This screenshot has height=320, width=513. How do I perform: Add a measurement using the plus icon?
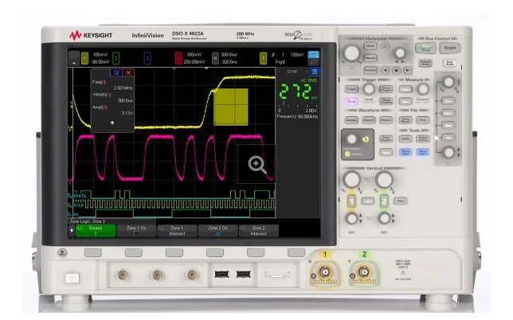pos(112,123)
